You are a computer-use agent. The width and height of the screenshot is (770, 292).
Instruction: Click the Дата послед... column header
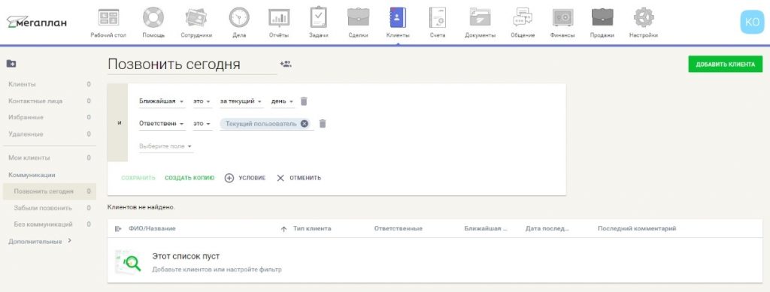tap(547, 229)
